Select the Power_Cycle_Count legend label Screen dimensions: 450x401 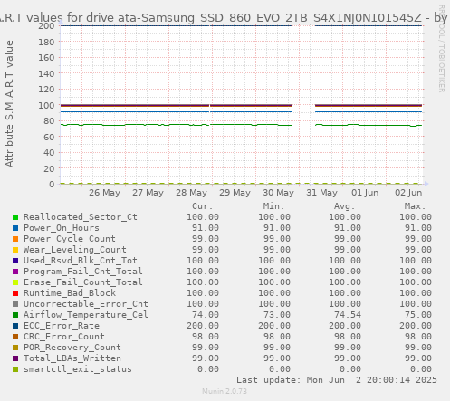[x=70, y=239]
